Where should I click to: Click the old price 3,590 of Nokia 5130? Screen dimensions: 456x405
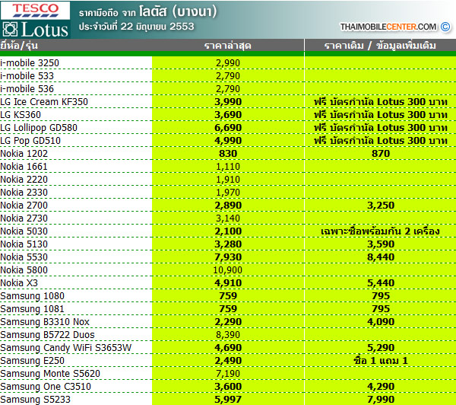pyautogui.click(x=381, y=244)
